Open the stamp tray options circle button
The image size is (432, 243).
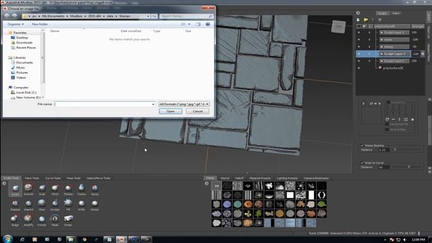[x=207, y=183]
